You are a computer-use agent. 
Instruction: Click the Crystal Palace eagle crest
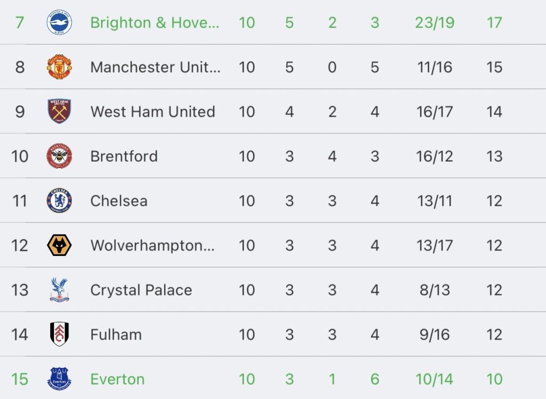59,290
